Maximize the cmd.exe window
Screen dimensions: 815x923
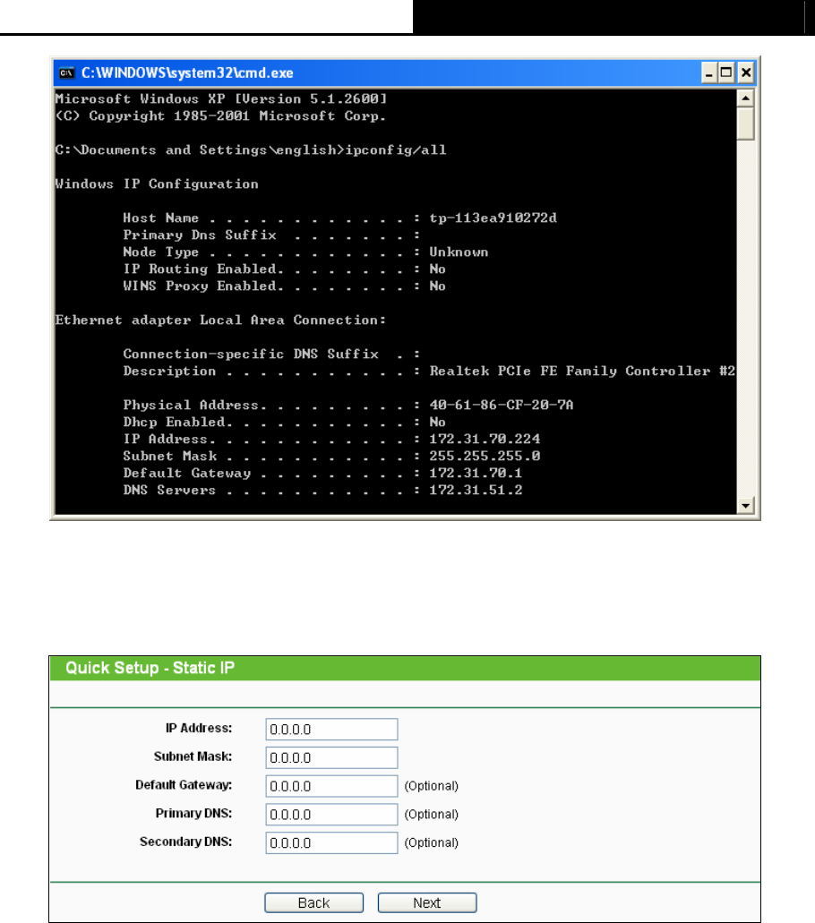726,73
